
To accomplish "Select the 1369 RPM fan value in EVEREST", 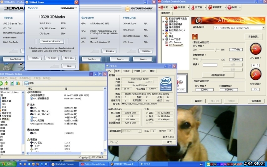I will tap(69, 133).
